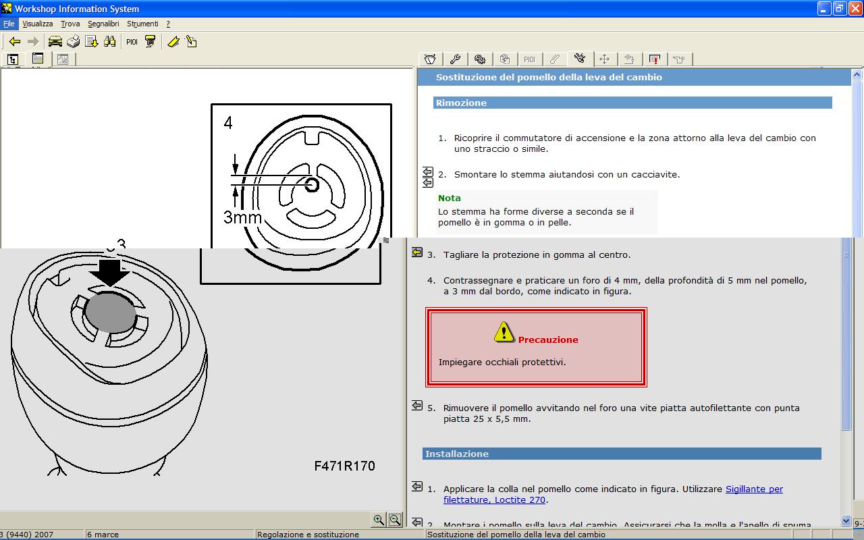Restore down the Workshop Information System window
Image resolution: width=864 pixels, height=540 pixels.
point(839,9)
